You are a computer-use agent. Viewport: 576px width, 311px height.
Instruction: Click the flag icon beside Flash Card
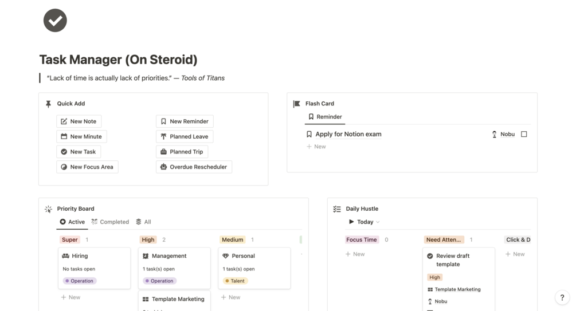pos(296,104)
